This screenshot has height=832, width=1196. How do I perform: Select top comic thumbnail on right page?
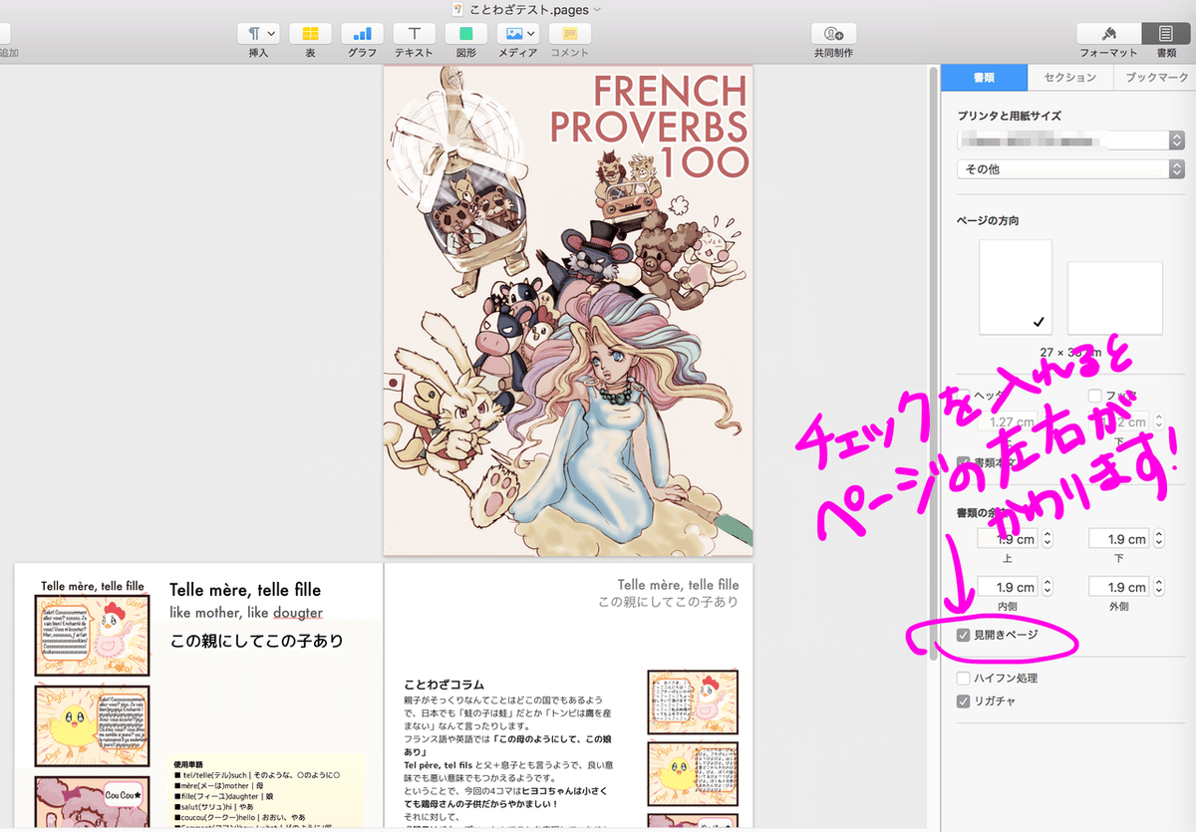[x=693, y=701]
